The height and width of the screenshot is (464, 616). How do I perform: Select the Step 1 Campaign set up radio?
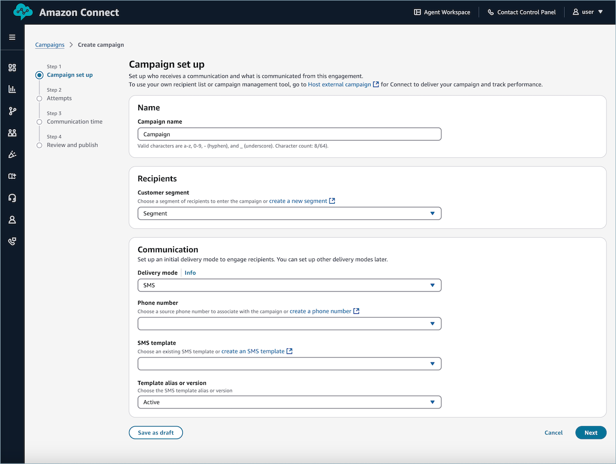[39, 75]
